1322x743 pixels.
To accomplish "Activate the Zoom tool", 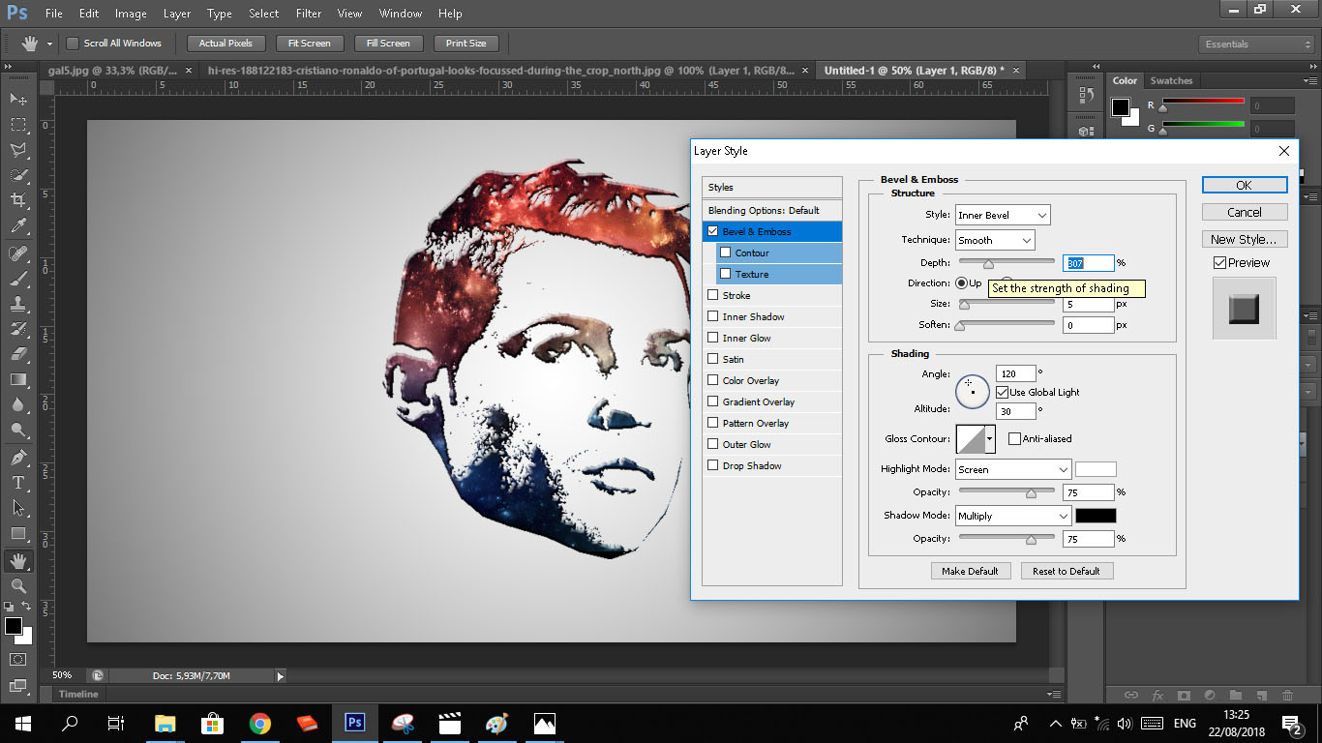I will 18,586.
